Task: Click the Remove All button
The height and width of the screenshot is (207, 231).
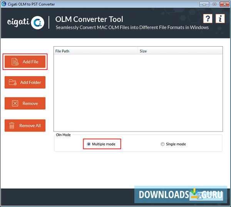Action: coord(25,125)
